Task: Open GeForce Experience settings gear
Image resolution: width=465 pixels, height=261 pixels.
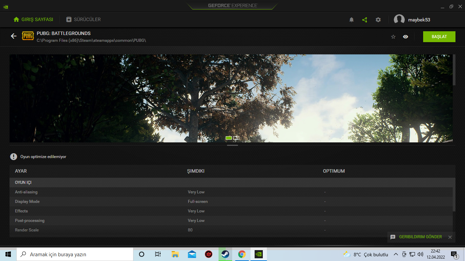Action: click(378, 20)
